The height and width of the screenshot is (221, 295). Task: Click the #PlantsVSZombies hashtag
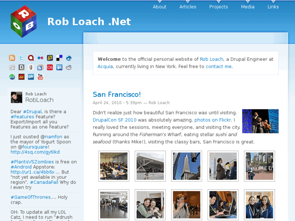pyautogui.click(x=32, y=162)
